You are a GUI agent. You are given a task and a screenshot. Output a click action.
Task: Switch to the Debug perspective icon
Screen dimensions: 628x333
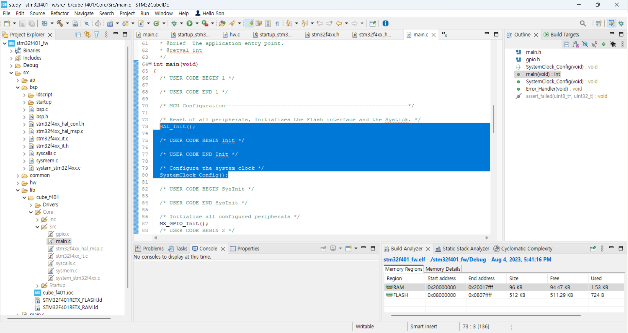pyautogui.click(x=621, y=23)
